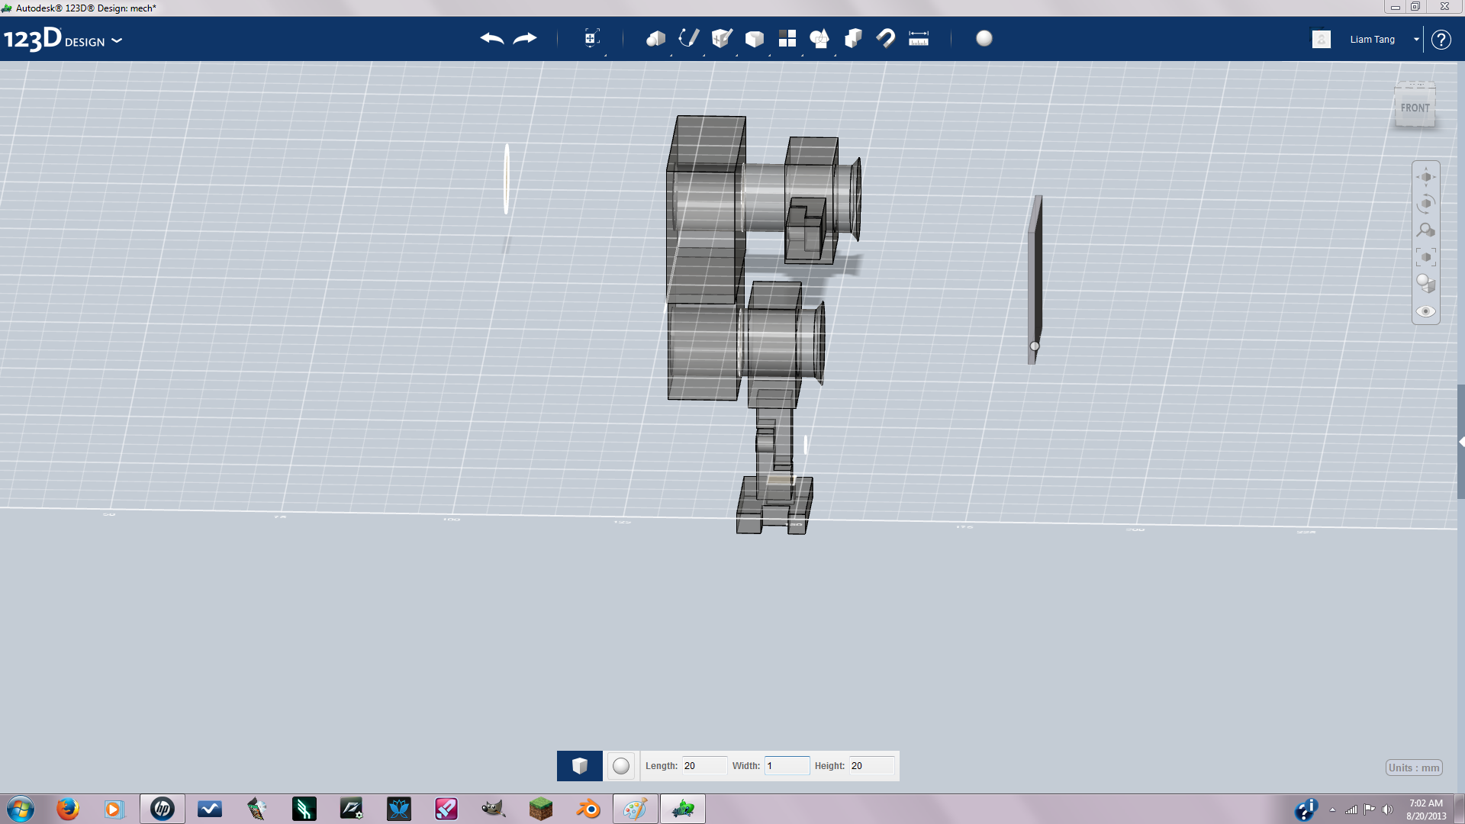Open the Modify tool menu

coord(755,38)
